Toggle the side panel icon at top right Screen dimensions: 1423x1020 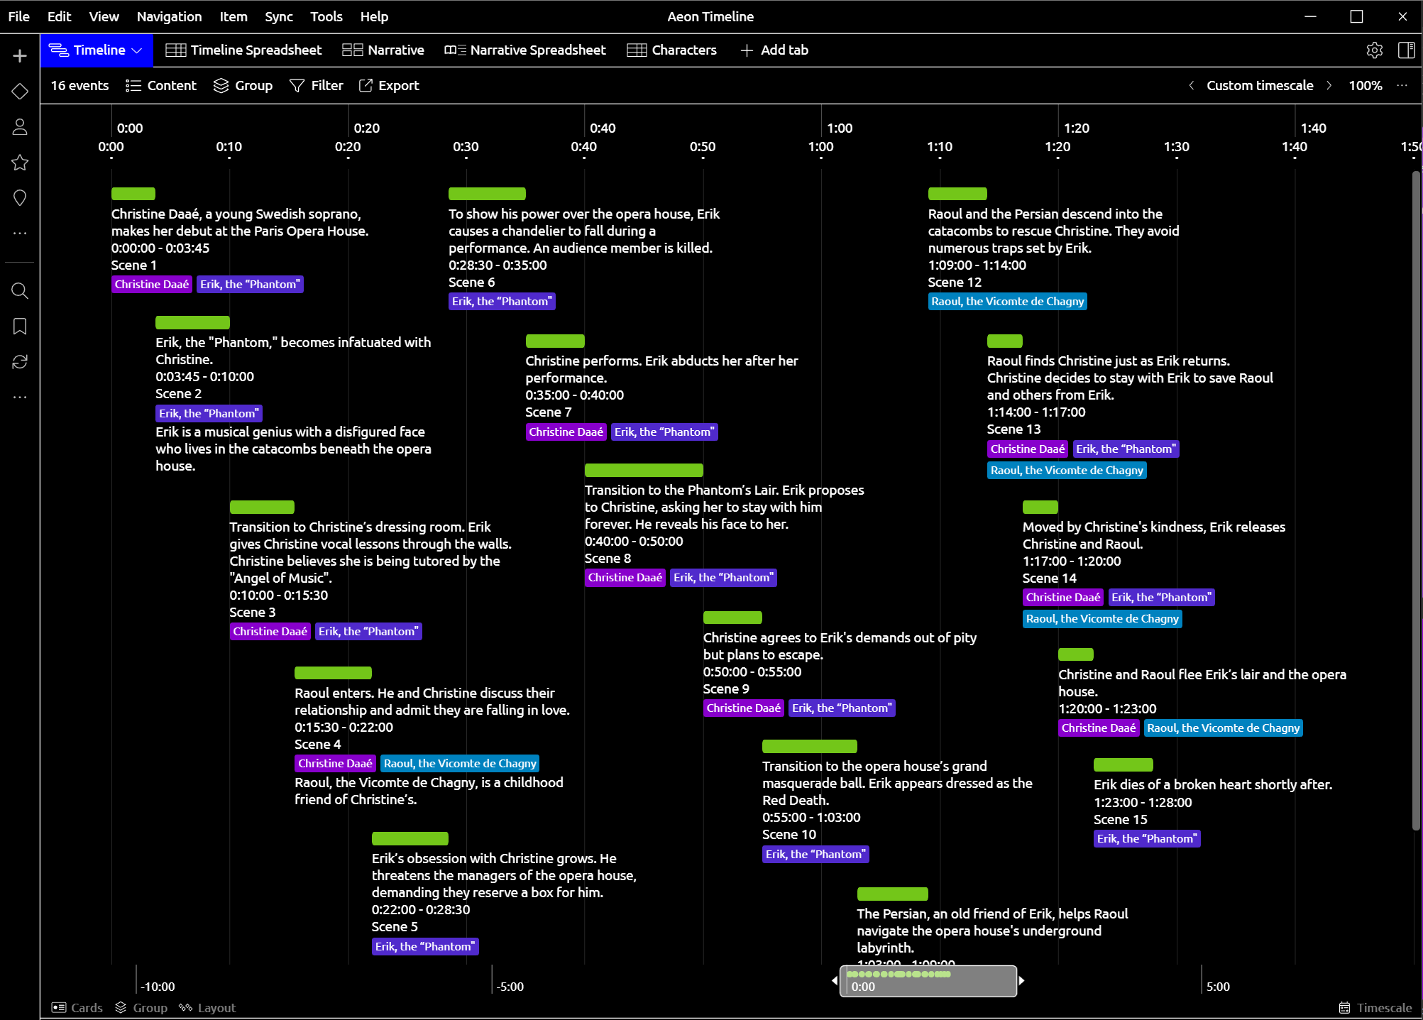tap(1406, 50)
